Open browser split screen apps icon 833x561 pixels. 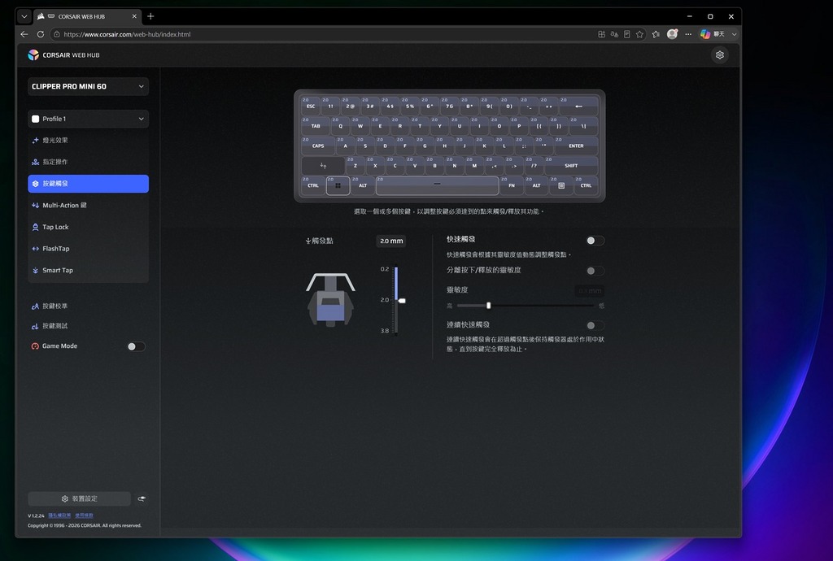(601, 34)
